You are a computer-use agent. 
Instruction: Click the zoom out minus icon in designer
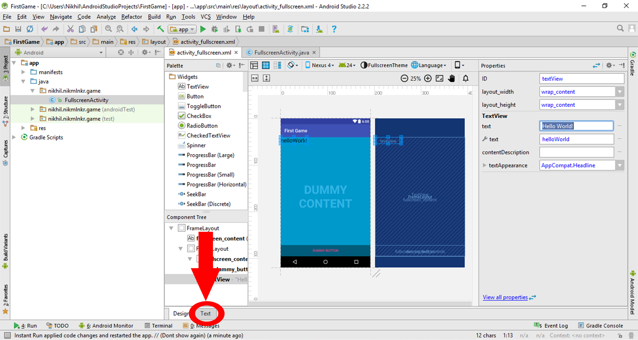pos(404,78)
